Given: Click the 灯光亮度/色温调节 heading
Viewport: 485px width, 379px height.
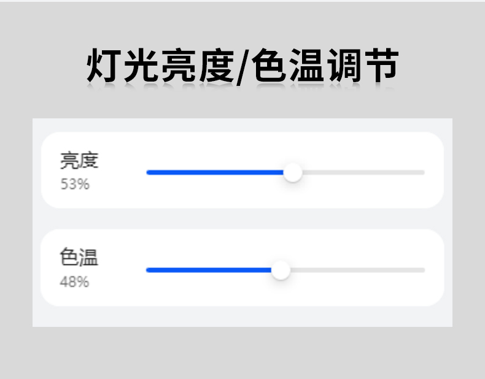Looking at the screenshot, I should pos(243,66).
